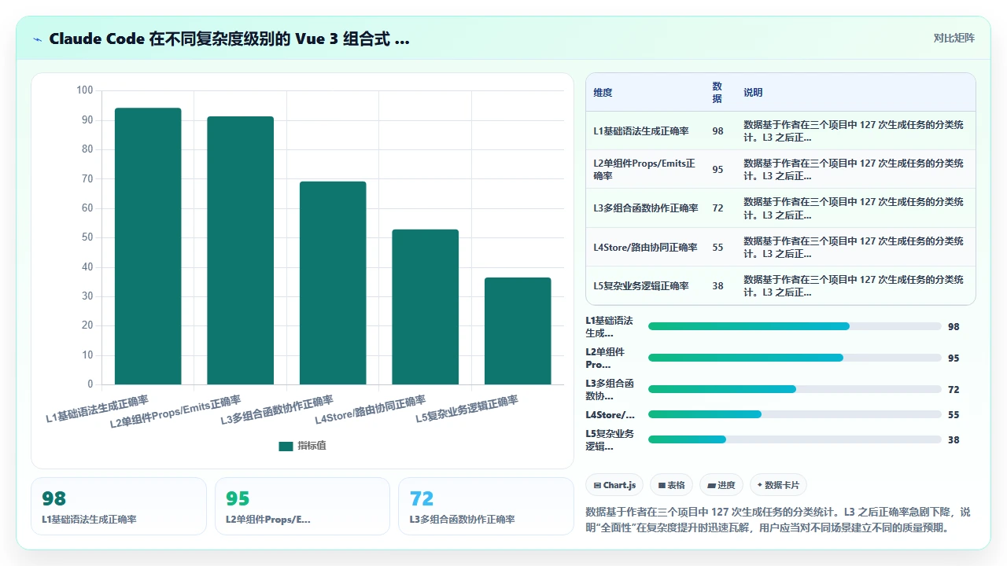Viewport: 1007px width, 566px height.
Task: Click the 对比矩阵 label in the header
Action: [x=954, y=38]
